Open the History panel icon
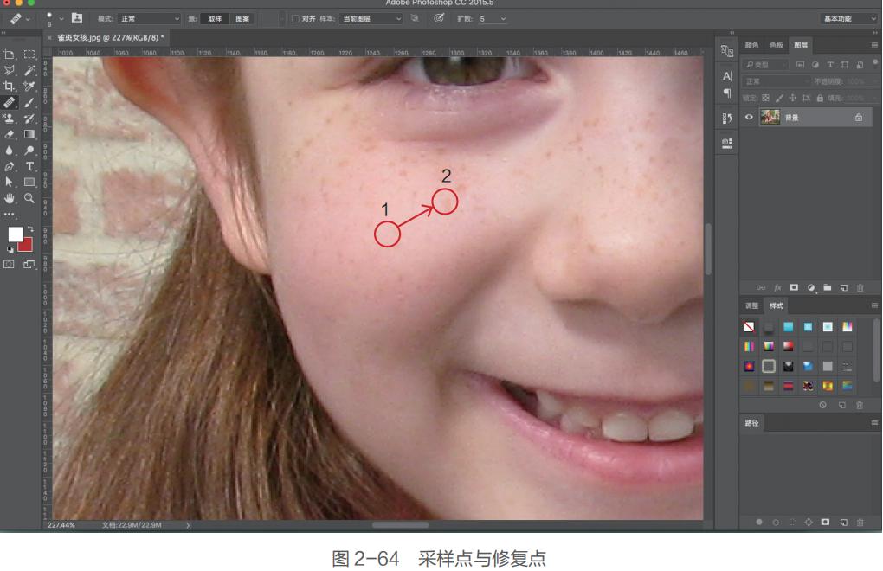 [727, 119]
